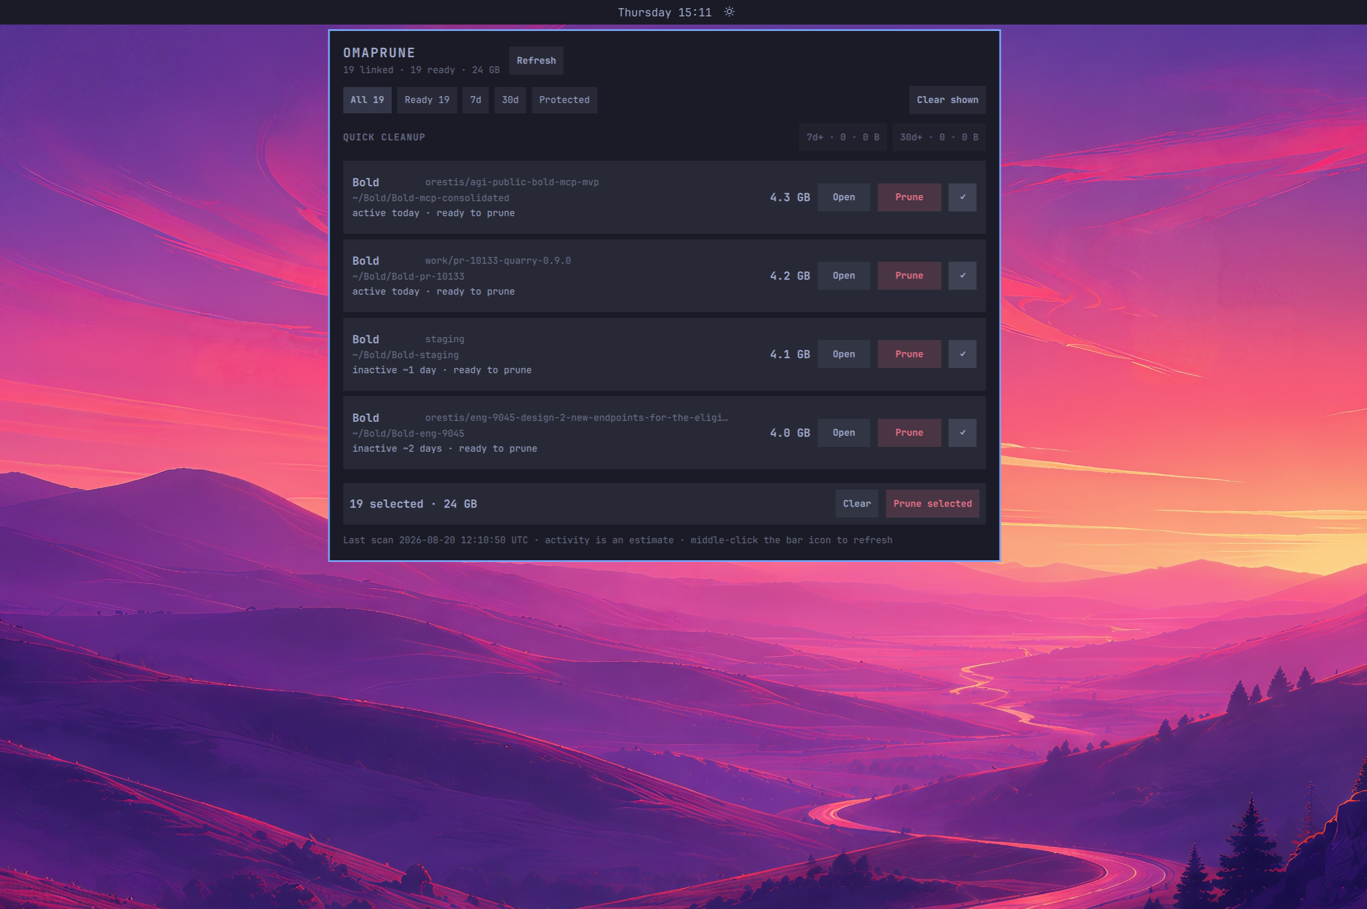Viewport: 1367px width, 909px height.
Task: Click the OMAPRUNE title
Action: click(x=379, y=53)
